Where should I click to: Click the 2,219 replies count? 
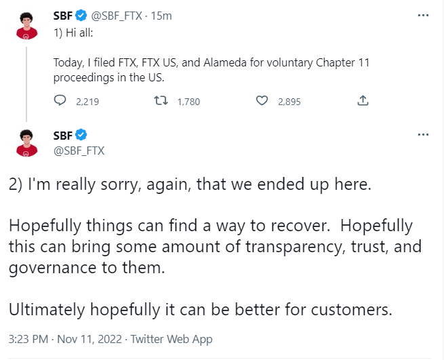pyautogui.click(x=87, y=102)
